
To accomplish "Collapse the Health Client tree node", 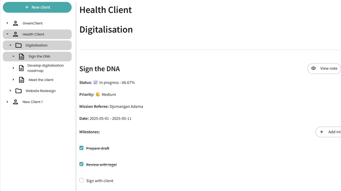I will [7, 34].
